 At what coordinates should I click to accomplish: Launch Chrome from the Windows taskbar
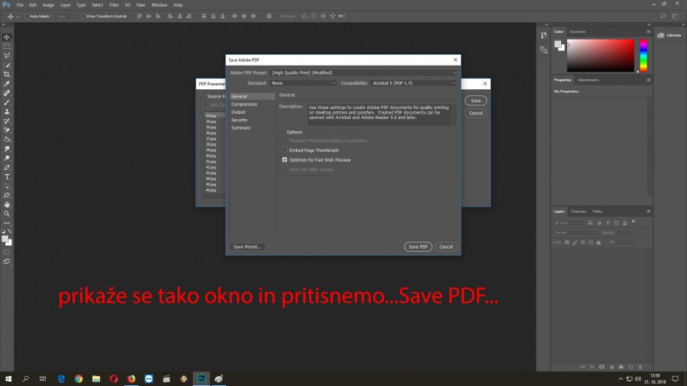point(78,378)
